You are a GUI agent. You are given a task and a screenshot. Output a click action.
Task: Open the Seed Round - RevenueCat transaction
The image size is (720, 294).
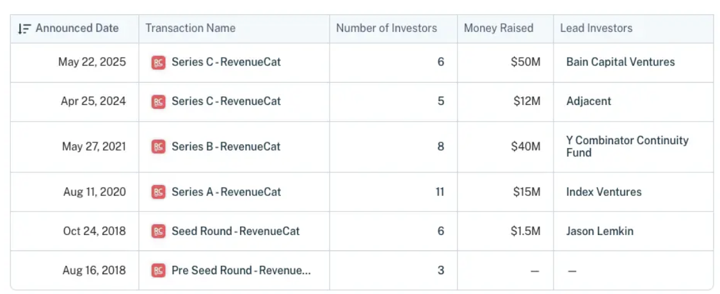click(236, 231)
